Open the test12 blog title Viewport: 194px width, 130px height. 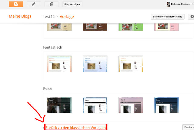coord(49,17)
